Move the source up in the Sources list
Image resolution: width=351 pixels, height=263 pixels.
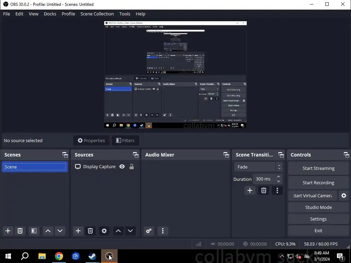tap(118, 231)
